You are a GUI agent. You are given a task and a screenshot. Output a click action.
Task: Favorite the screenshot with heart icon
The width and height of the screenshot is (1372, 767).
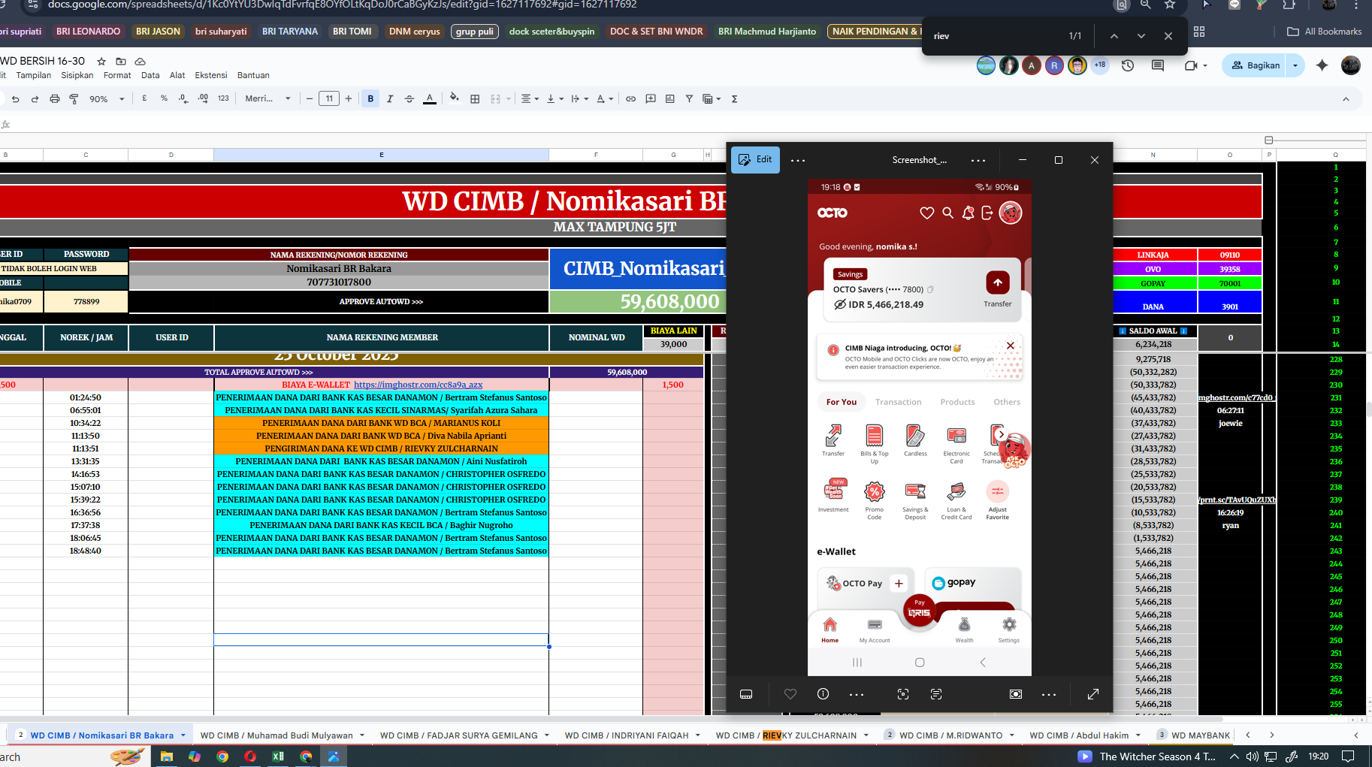coord(790,694)
